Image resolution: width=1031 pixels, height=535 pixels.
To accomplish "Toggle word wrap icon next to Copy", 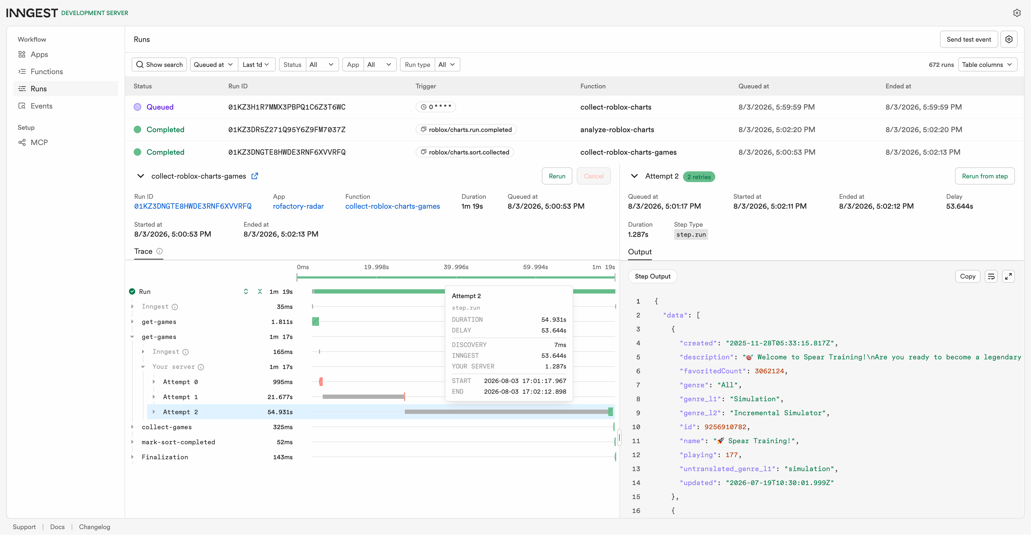I will point(991,276).
